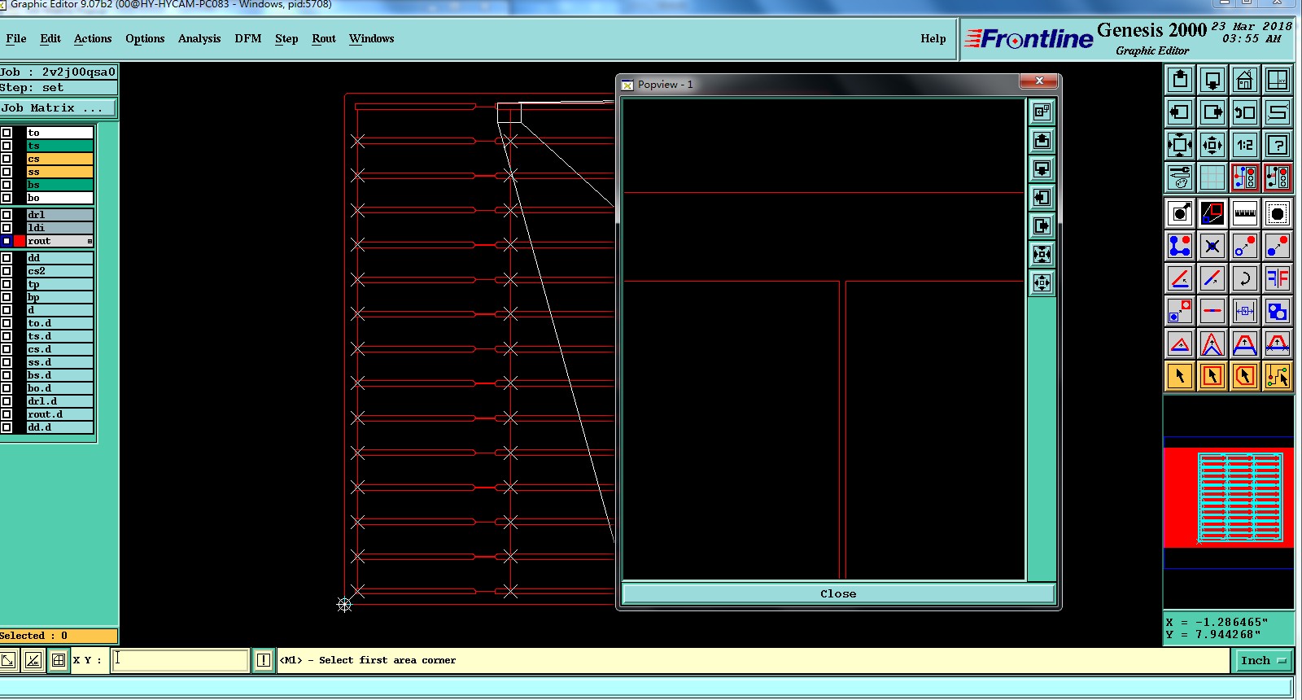Select the 'rout.d' layer name
This screenshot has width=1302, height=700.
pos(60,414)
